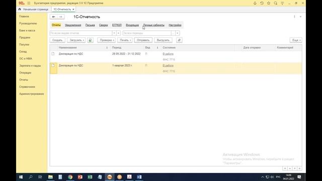322x181 pixels.
Task: Open Word from taskbar
Action: pos(139,177)
